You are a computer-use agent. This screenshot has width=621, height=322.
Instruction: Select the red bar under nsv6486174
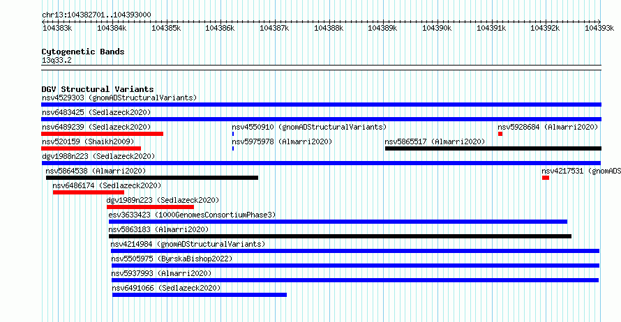89,192
